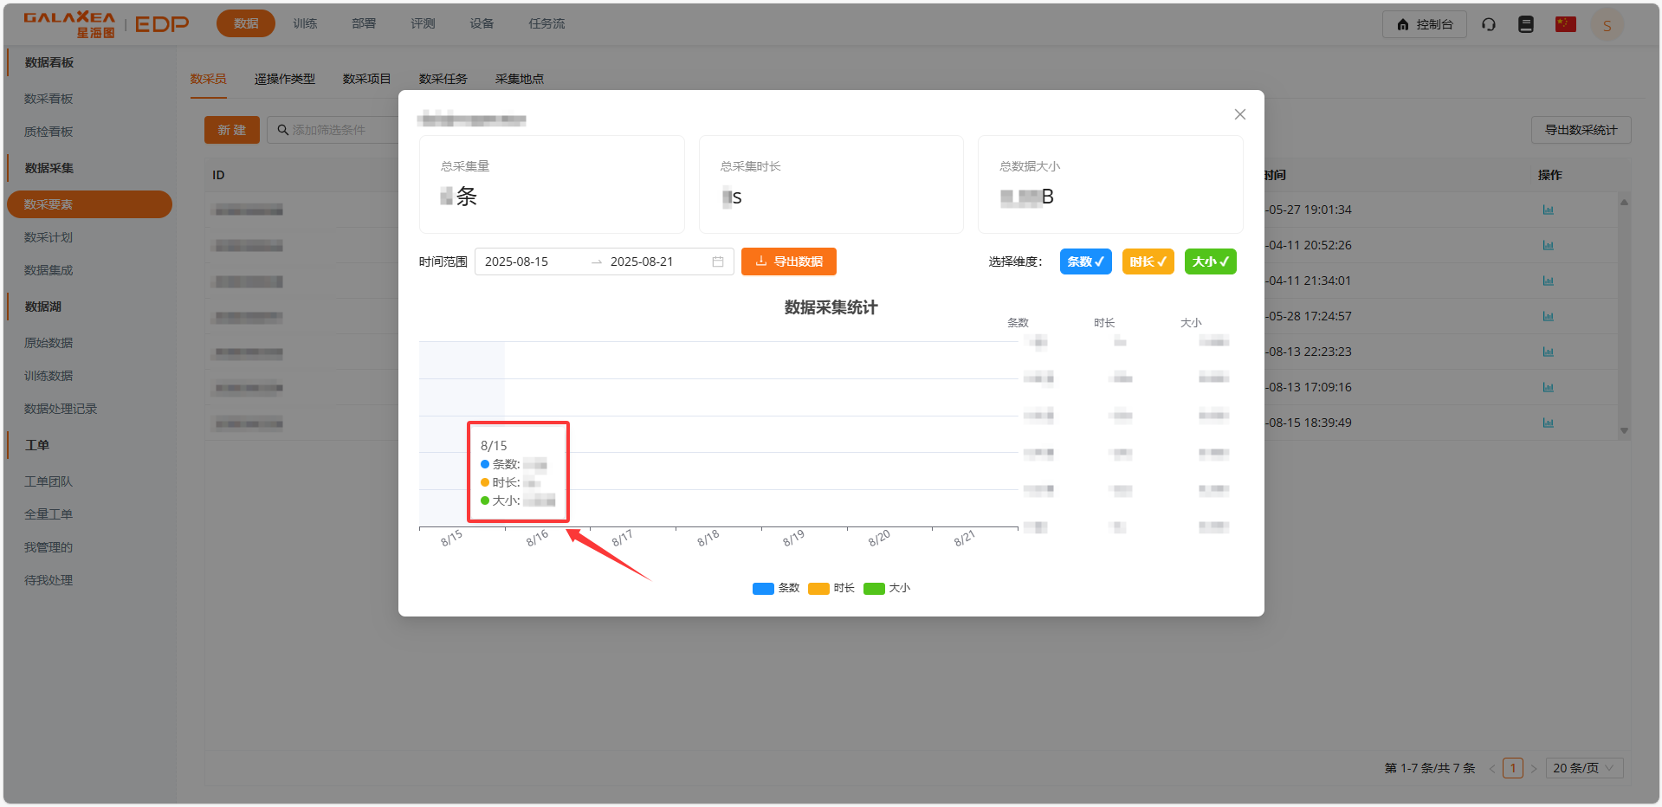Disable the 大小 dimension
This screenshot has height=807, width=1662.
[x=1210, y=261]
